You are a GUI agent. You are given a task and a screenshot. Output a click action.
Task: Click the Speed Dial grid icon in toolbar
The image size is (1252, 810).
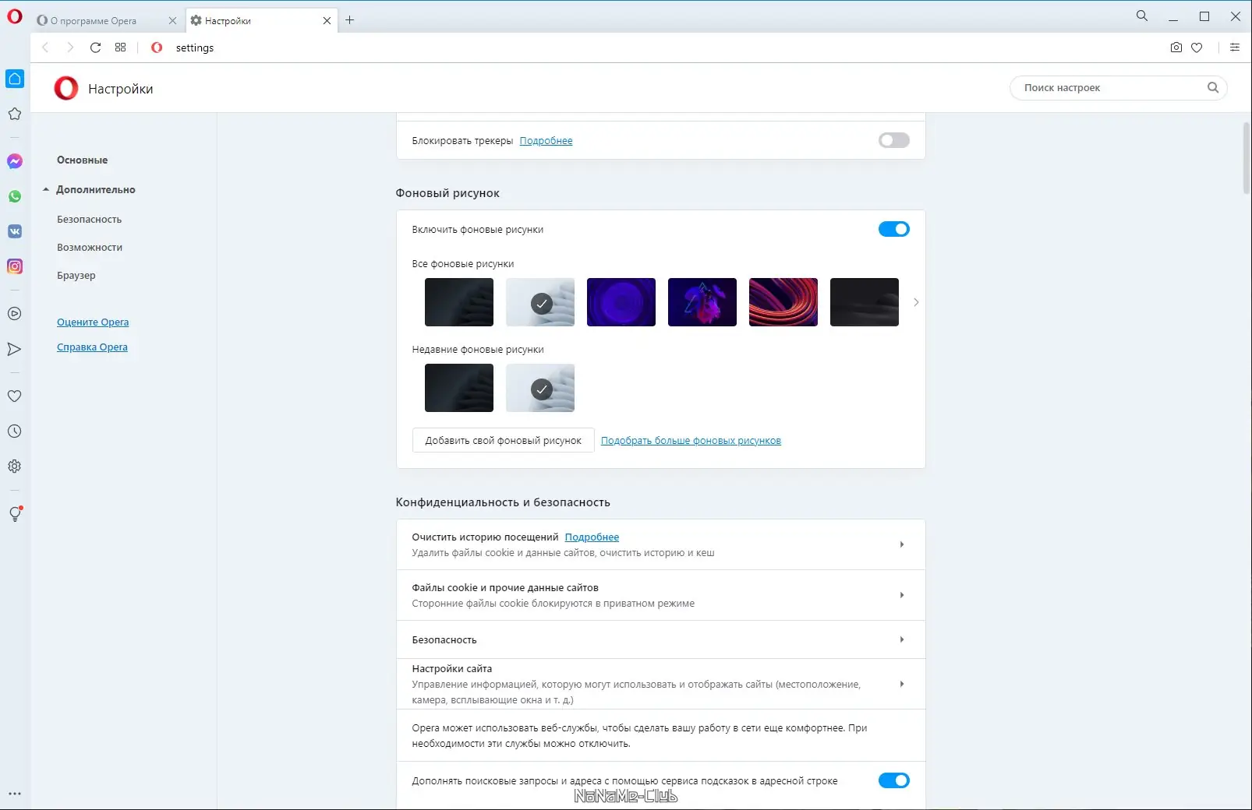pos(120,48)
